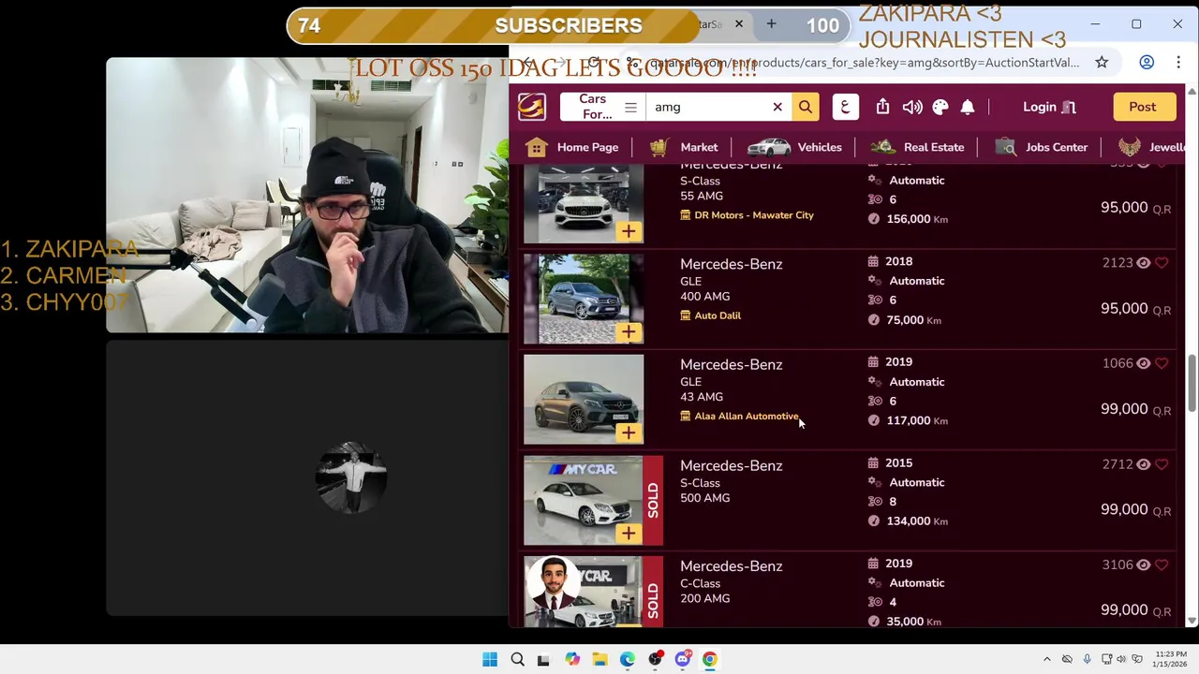Open OBS Studio from the taskbar
This screenshot has height=674, width=1199.
pos(655,659)
